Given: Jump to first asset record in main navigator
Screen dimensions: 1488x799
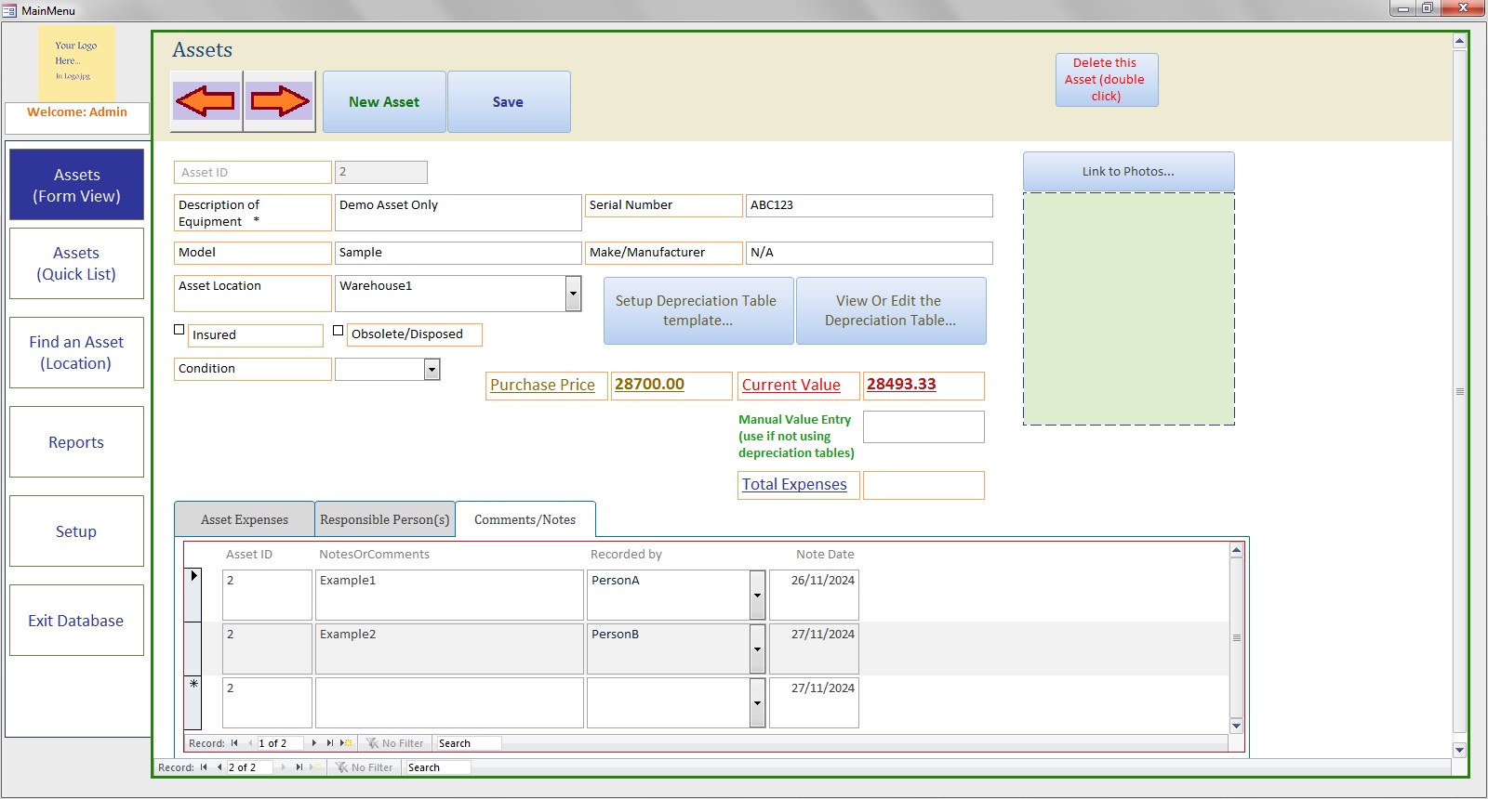Looking at the screenshot, I should 204,767.
